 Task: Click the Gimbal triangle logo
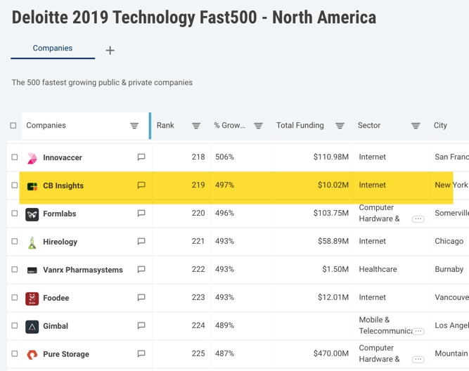tap(32, 327)
